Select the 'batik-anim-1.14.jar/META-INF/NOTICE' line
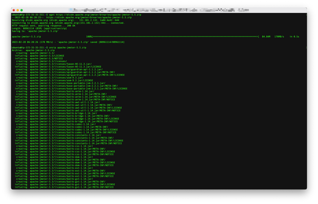This screenshot has height=204, width=318. pyautogui.click(x=65, y=100)
